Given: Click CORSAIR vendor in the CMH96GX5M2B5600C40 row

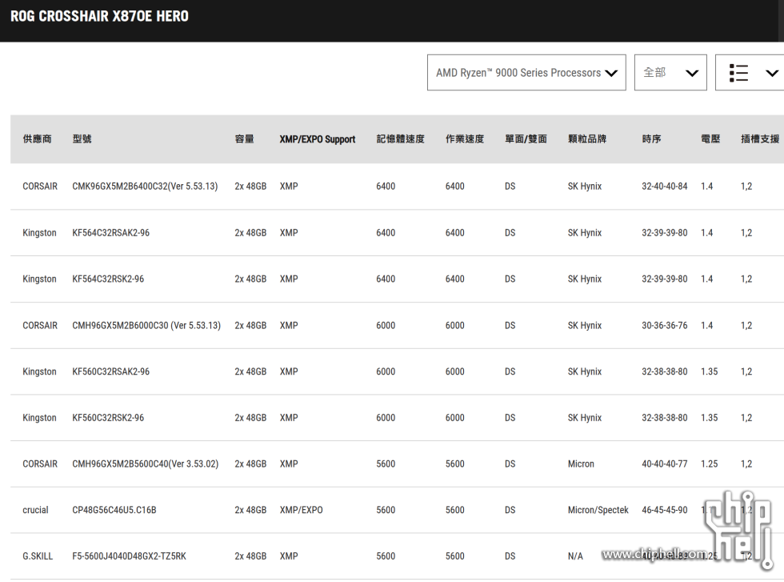Looking at the screenshot, I should coord(40,464).
